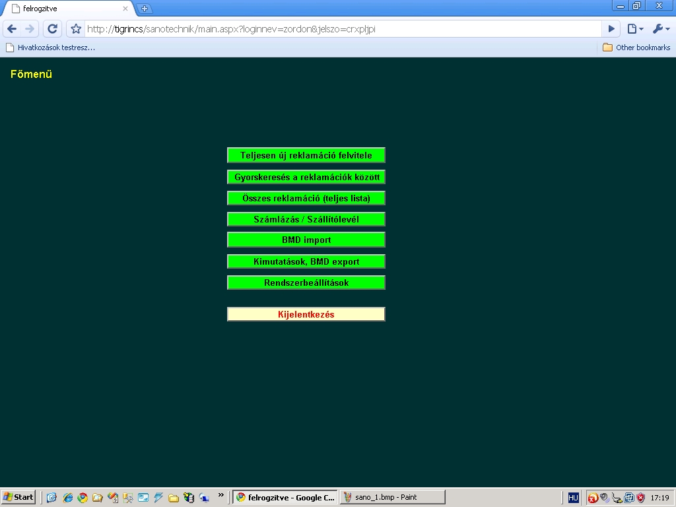Open the Windows Start menu

coord(18,497)
